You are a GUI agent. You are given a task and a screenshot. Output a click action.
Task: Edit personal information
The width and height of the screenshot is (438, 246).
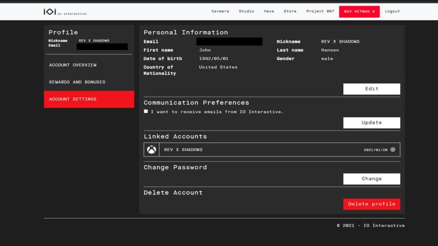click(x=372, y=89)
